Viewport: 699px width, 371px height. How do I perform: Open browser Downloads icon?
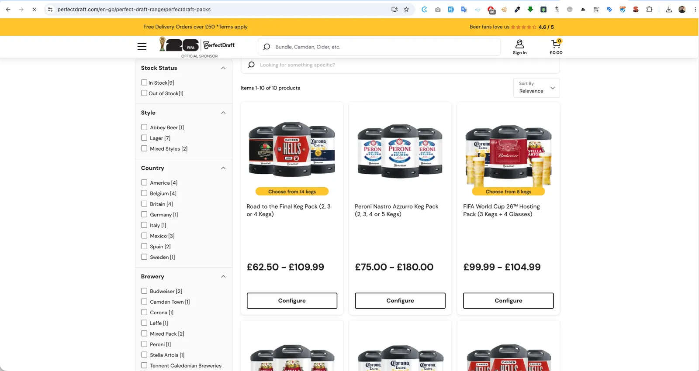pyautogui.click(x=669, y=9)
